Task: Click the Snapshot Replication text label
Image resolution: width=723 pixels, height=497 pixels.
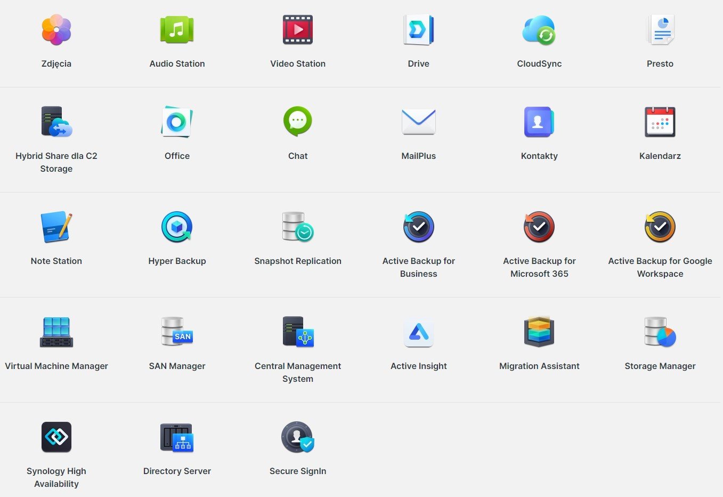Action: (298, 261)
